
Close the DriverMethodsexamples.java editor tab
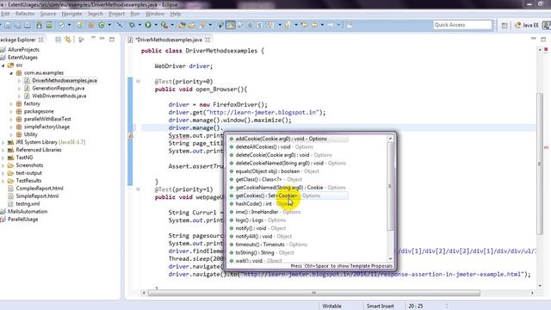pos(207,40)
